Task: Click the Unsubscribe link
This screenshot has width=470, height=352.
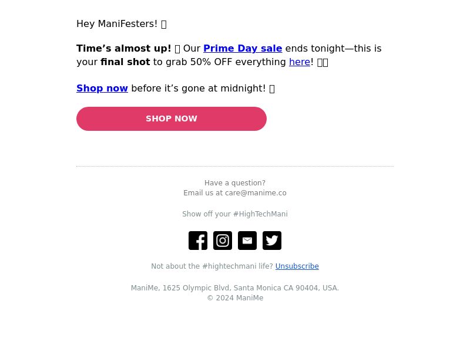Action: coord(297,266)
